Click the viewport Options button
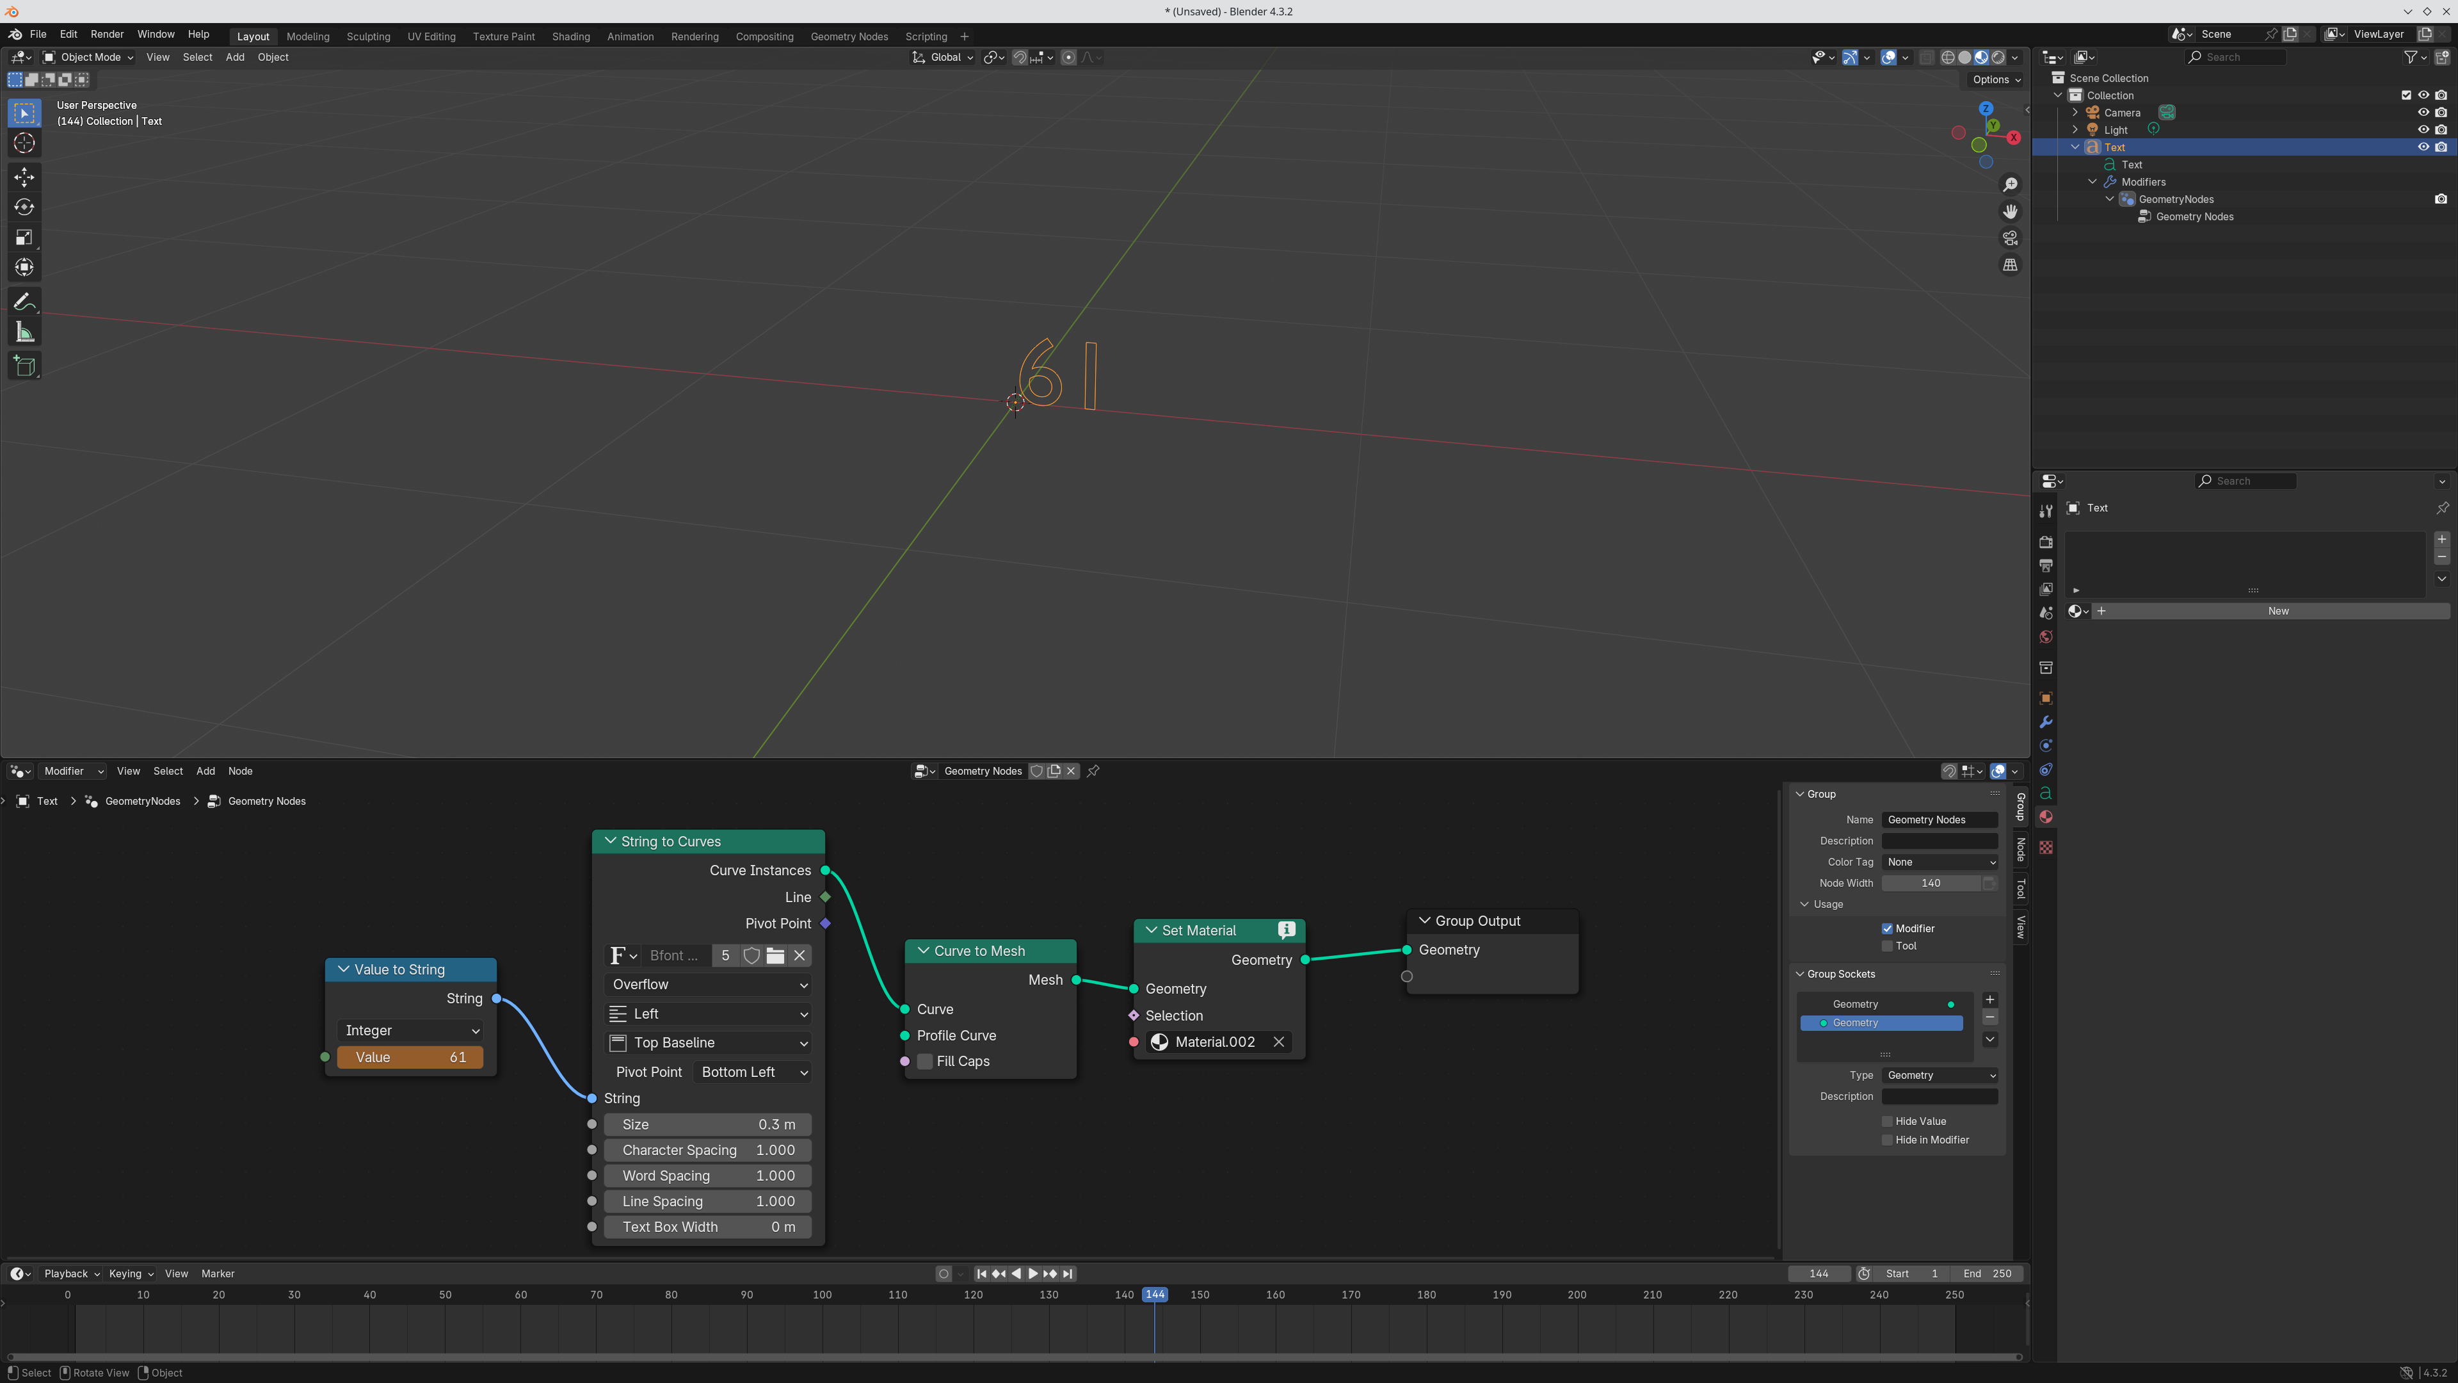 coord(1996,80)
